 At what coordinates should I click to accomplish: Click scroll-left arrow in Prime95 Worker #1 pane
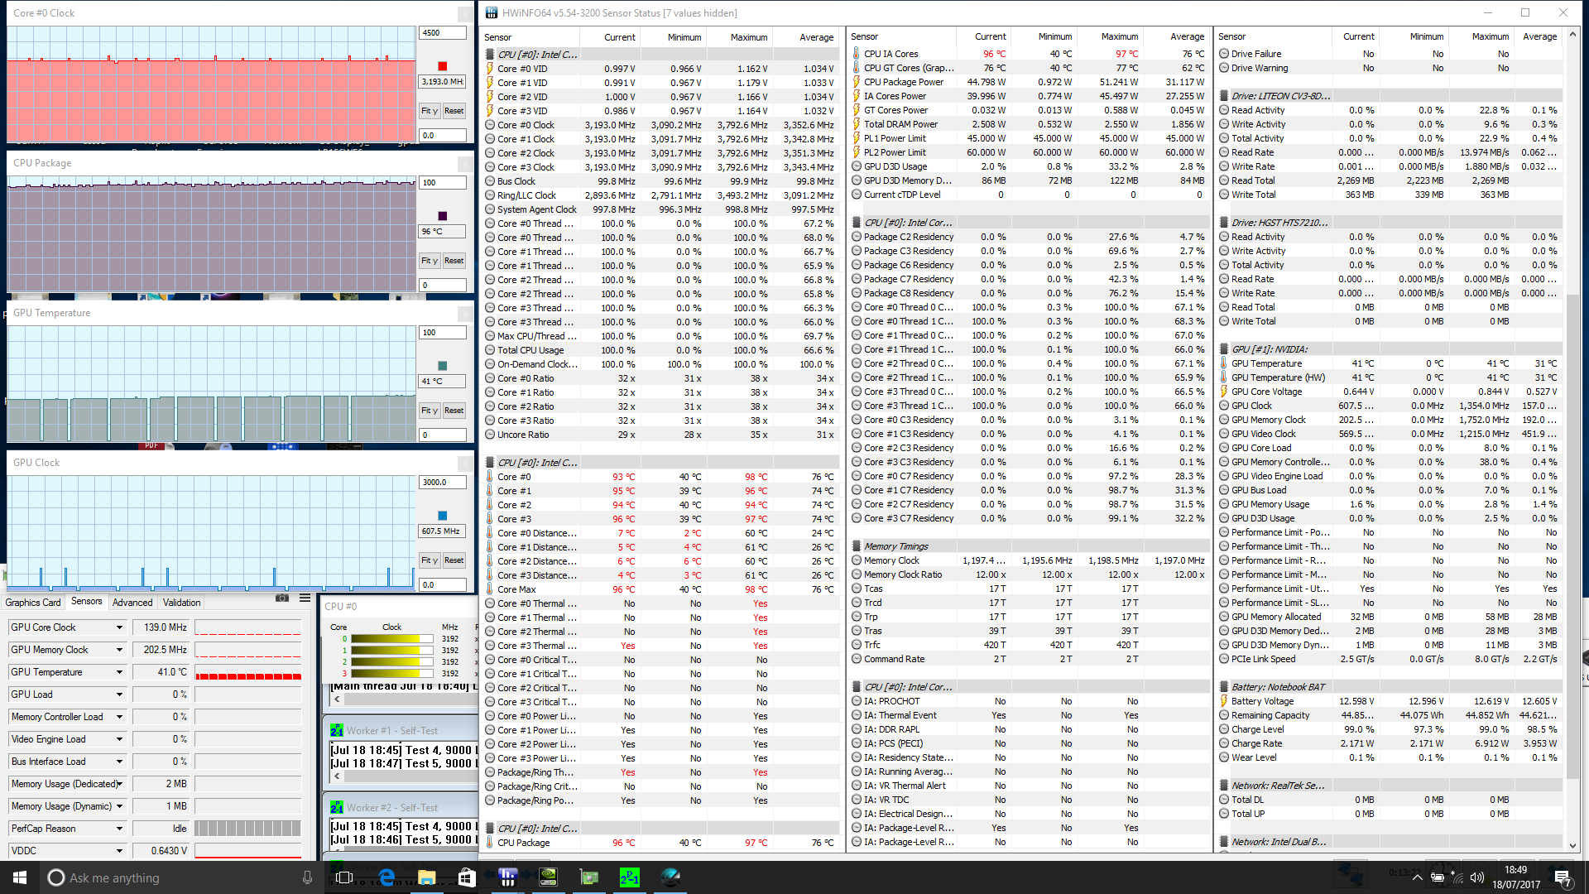337,777
